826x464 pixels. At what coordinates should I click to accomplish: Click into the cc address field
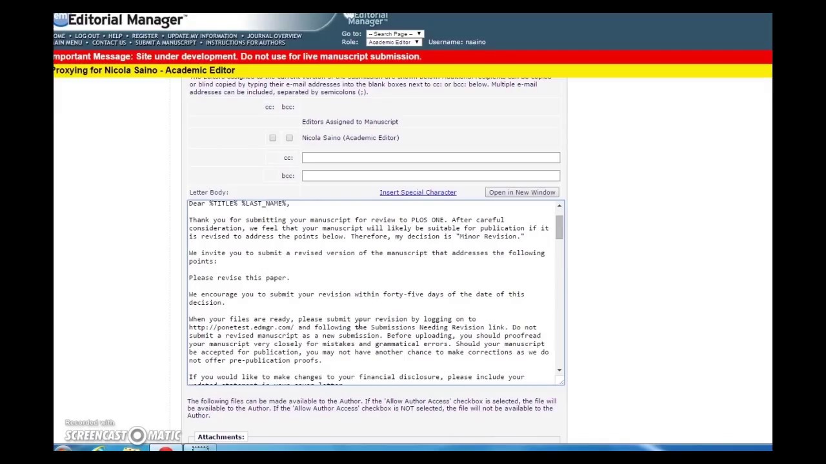click(x=430, y=158)
